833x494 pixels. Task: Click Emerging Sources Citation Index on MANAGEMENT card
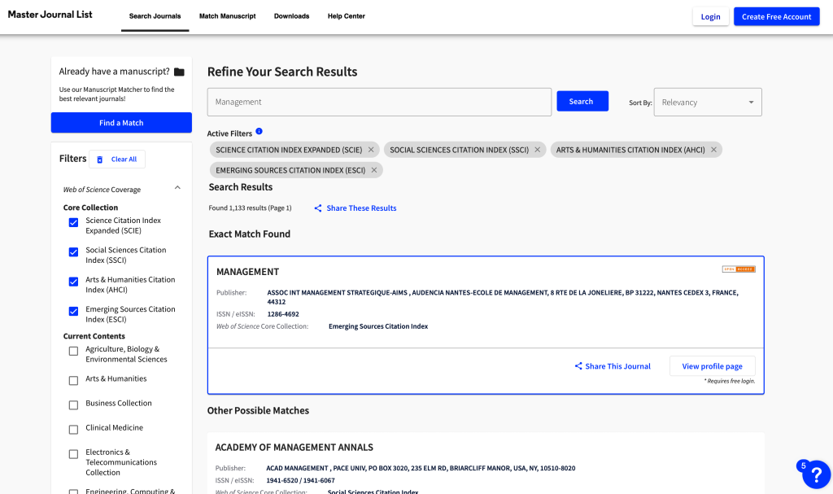pos(378,326)
